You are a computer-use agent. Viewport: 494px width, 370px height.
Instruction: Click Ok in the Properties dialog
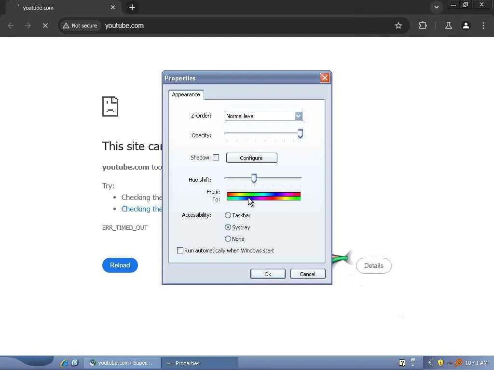pos(268,274)
